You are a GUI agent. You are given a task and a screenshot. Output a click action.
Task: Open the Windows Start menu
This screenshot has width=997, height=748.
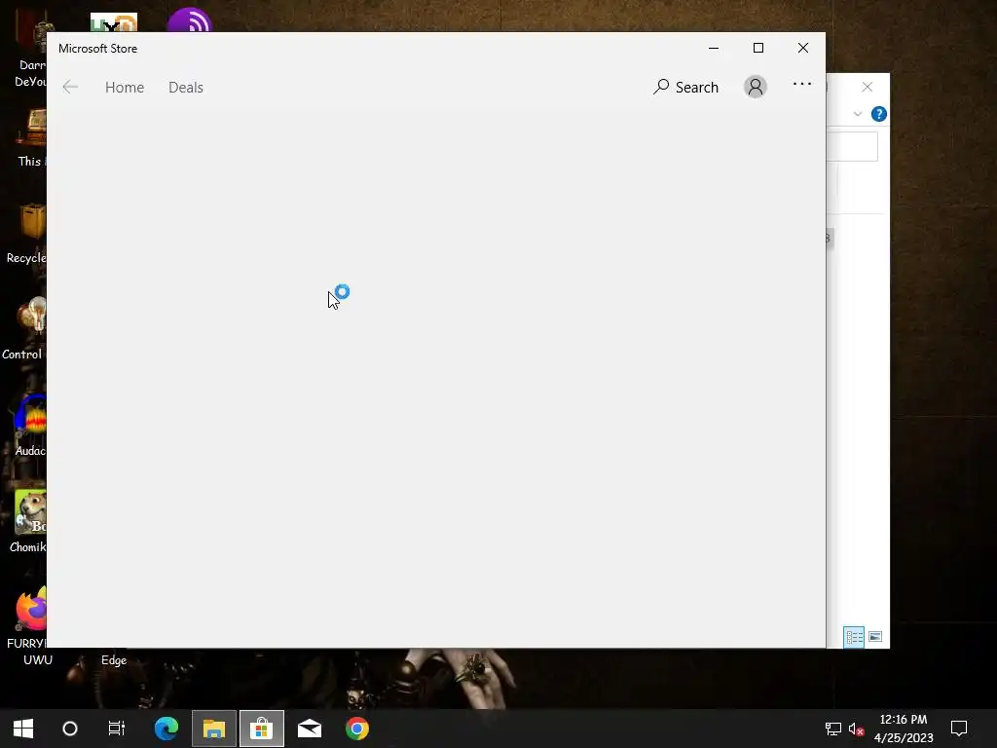pos(23,729)
